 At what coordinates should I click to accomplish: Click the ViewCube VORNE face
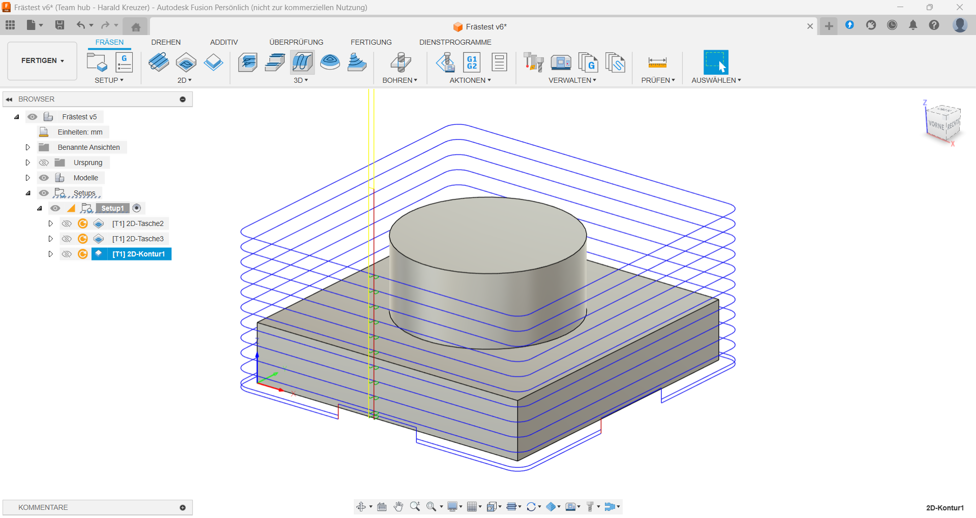pos(936,125)
